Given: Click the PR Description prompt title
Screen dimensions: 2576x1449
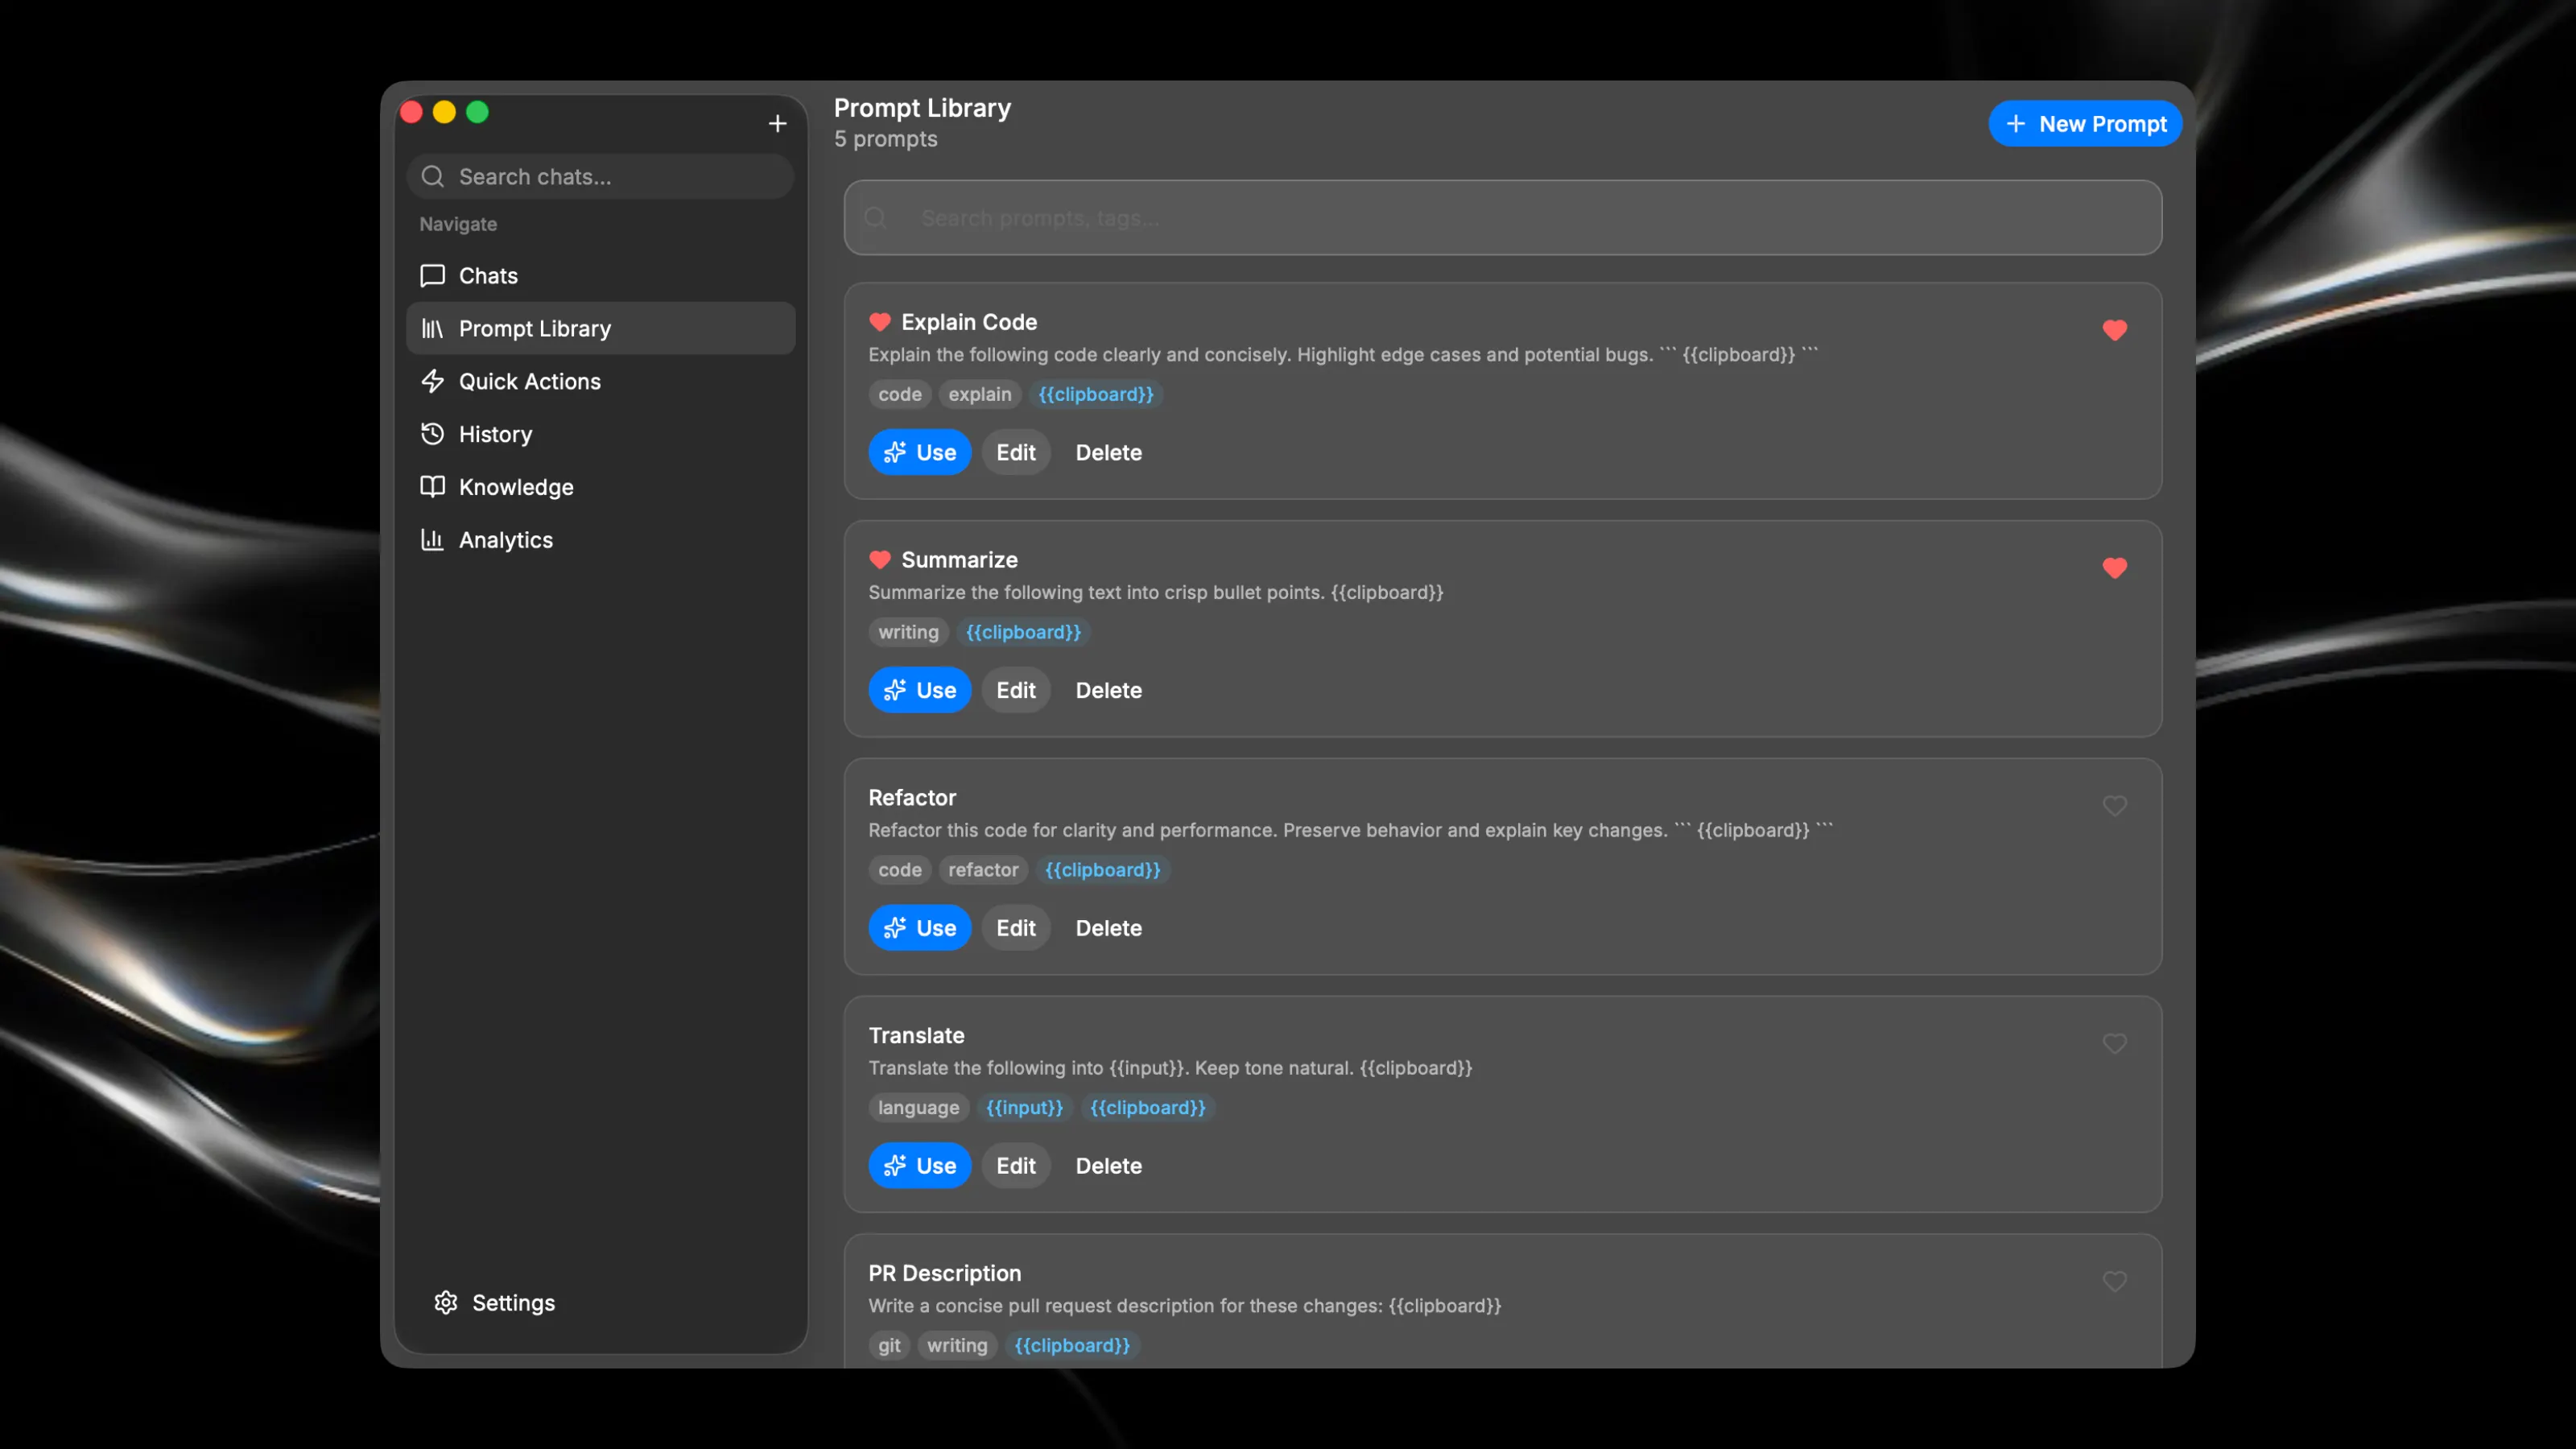Looking at the screenshot, I should (x=944, y=1274).
